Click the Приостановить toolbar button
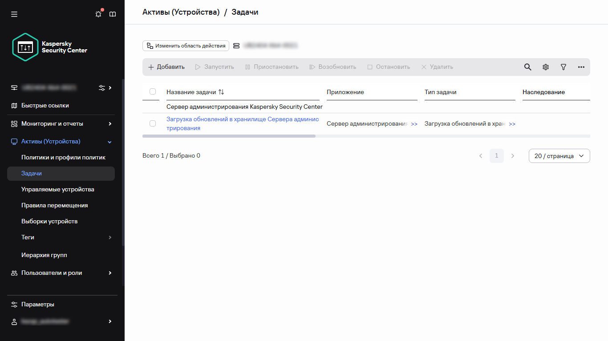This screenshot has width=608, height=341. 272,67
